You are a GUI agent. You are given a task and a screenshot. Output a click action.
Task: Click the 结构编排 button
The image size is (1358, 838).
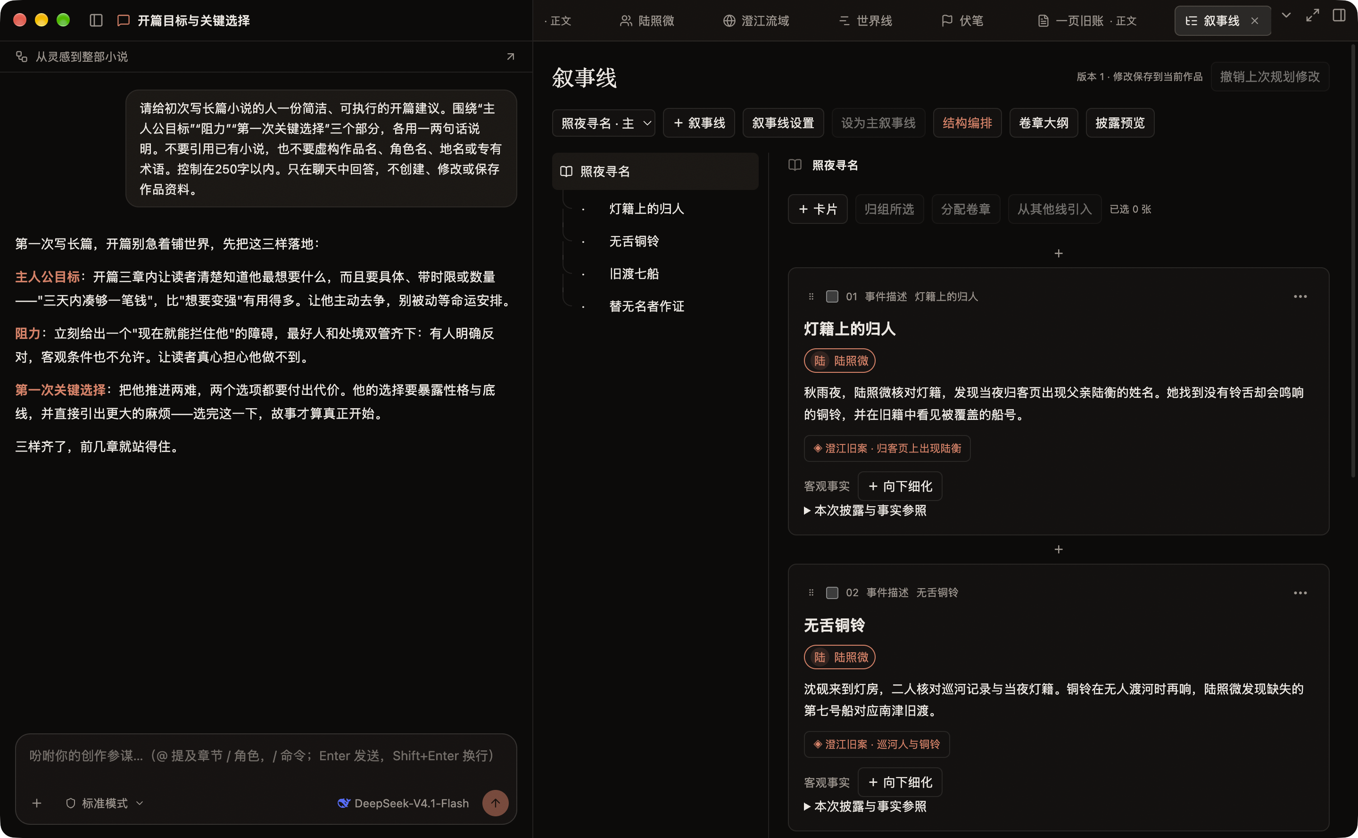(967, 123)
